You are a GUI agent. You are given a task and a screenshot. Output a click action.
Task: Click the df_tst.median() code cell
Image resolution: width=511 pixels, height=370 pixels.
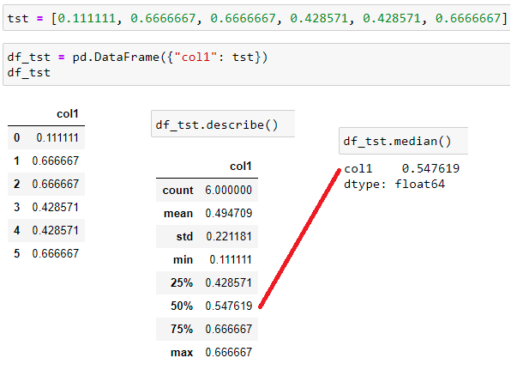click(x=404, y=141)
